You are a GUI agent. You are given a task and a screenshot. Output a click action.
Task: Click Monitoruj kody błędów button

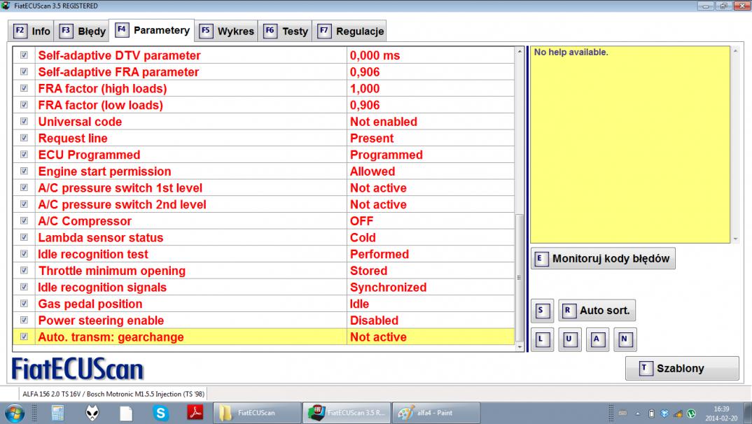(x=603, y=259)
